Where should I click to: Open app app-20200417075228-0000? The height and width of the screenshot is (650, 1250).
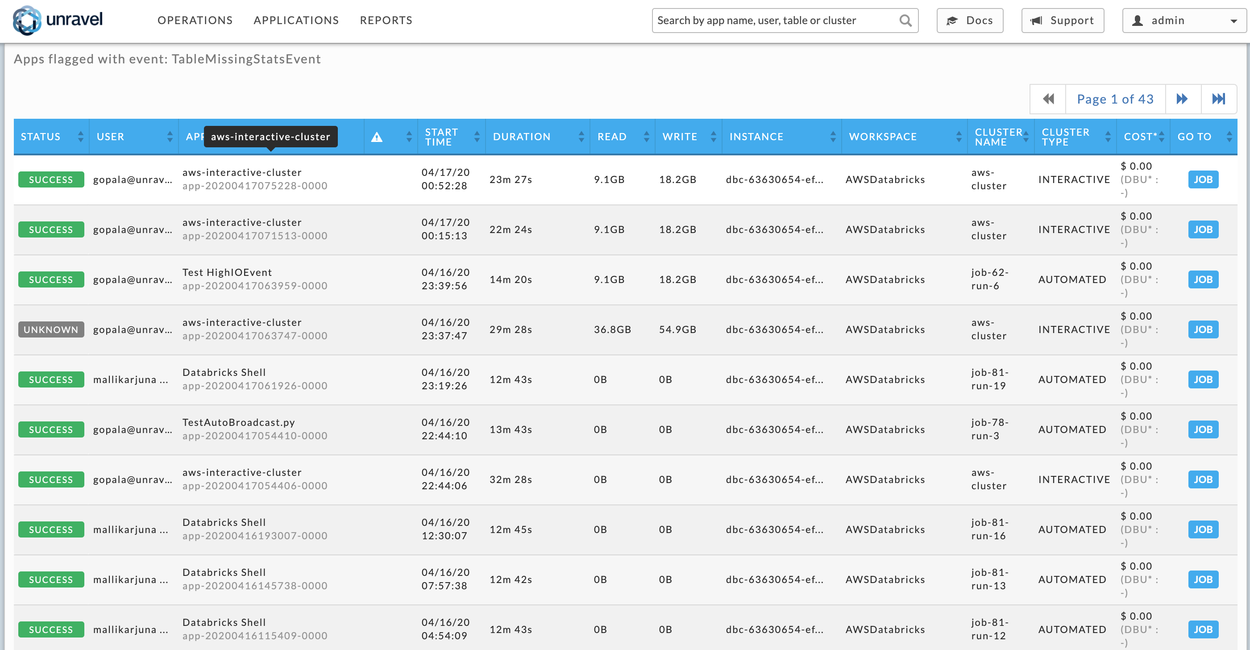coord(255,186)
